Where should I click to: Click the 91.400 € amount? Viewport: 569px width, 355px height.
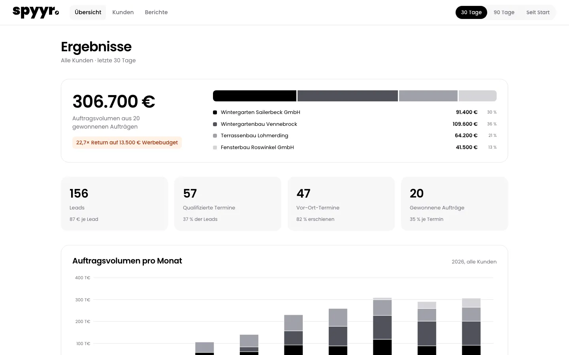pos(467,112)
